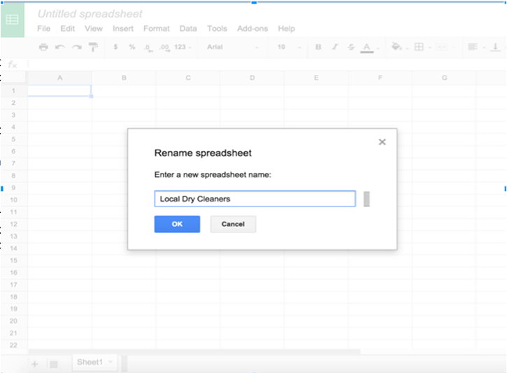Open the font size 10 dropdown
The width and height of the screenshot is (507, 373).
289,47
